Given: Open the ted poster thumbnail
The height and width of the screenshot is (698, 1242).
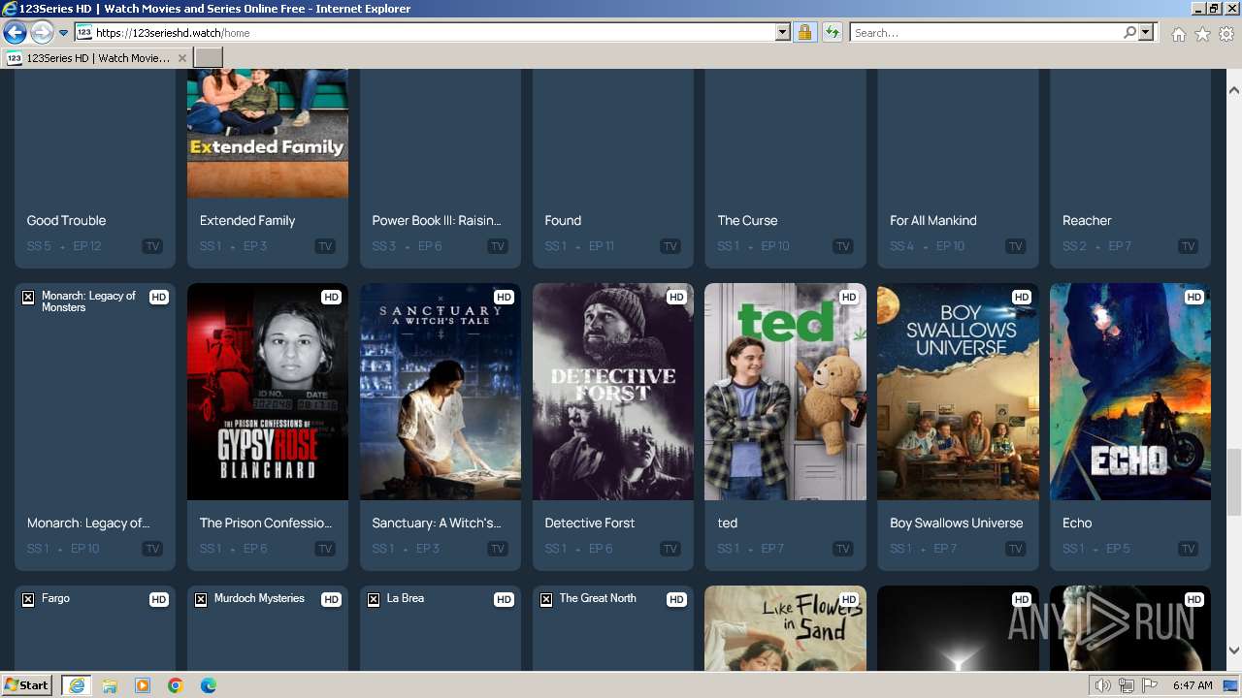Looking at the screenshot, I should point(785,392).
